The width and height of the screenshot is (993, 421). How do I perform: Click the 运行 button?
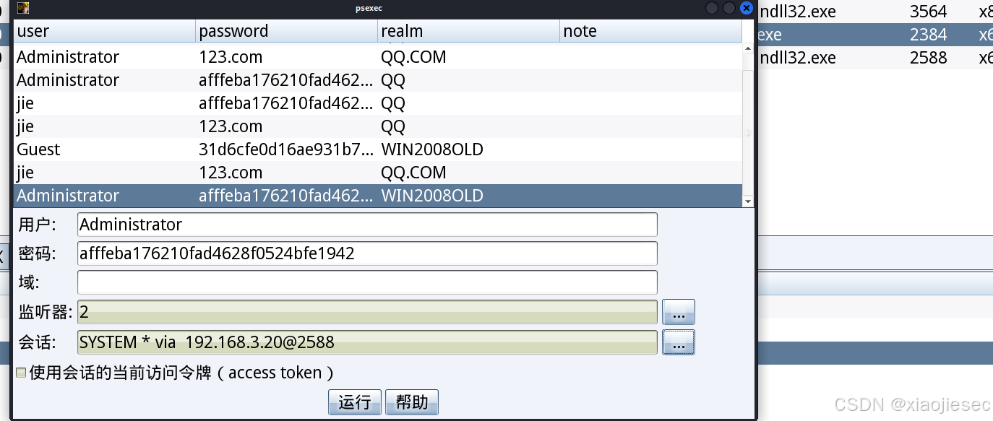click(x=354, y=402)
